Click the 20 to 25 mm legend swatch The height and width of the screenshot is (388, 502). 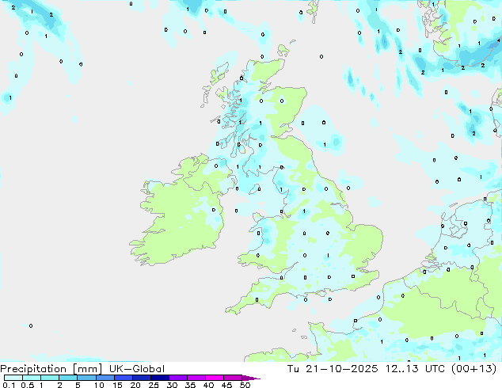point(141,378)
